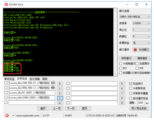Click the 周期 period field showing 1000
The width and height of the screenshot is (154, 120).
tap(141, 103)
